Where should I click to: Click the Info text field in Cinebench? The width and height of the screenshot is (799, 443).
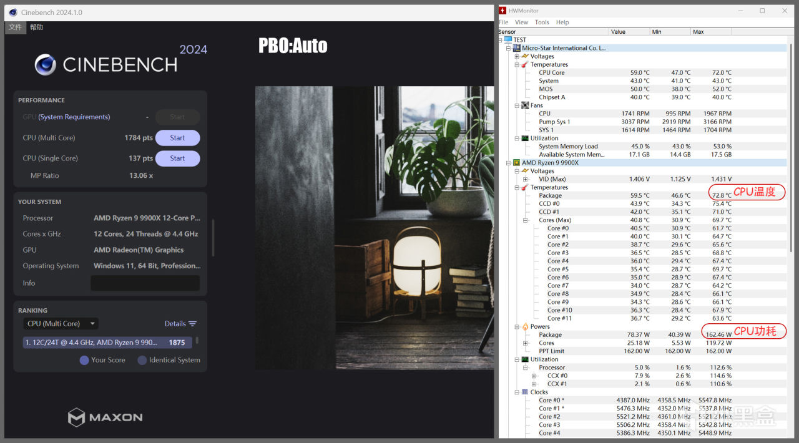click(145, 283)
